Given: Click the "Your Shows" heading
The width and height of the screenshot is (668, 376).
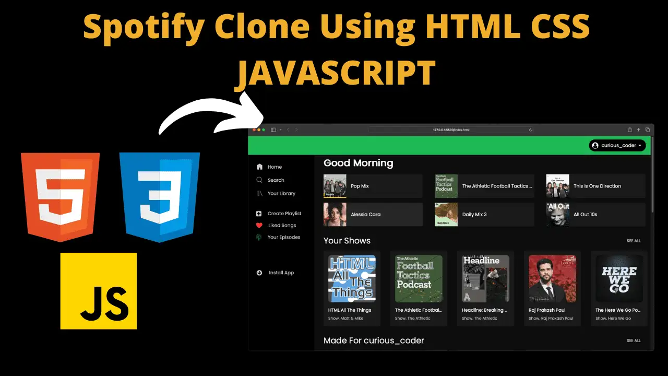Looking at the screenshot, I should (347, 241).
